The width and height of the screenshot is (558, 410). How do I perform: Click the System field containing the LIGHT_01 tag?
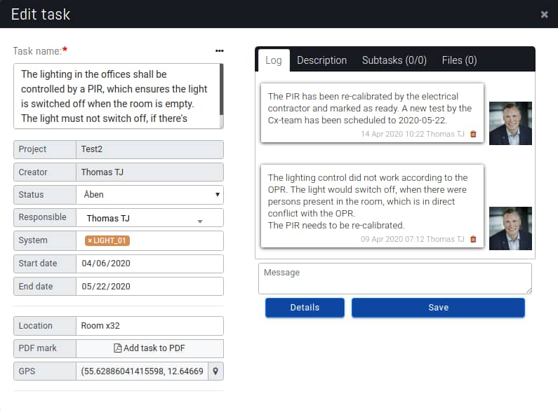[150, 240]
